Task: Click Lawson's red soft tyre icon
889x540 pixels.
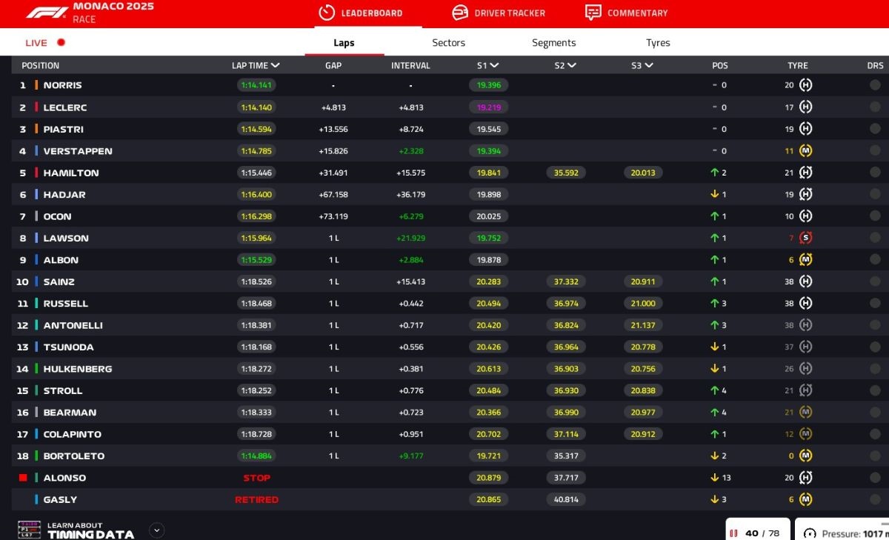Action: point(806,238)
